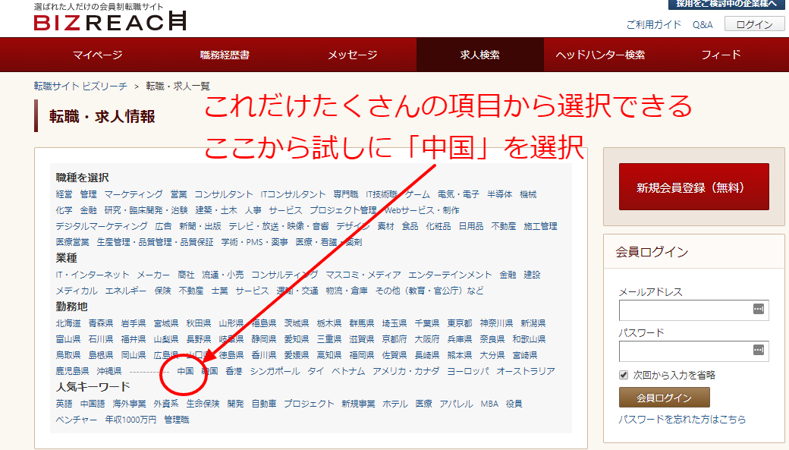Focus the パスワード input field
Image resolution: width=789 pixels, height=450 pixels.
pyautogui.click(x=683, y=351)
